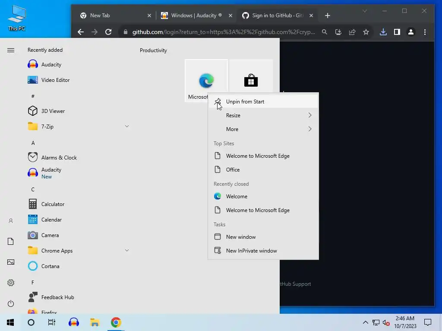The width and height of the screenshot is (442, 331).
Task: Launch Audacity from Recently added
Action: click(x=79, y=65)
